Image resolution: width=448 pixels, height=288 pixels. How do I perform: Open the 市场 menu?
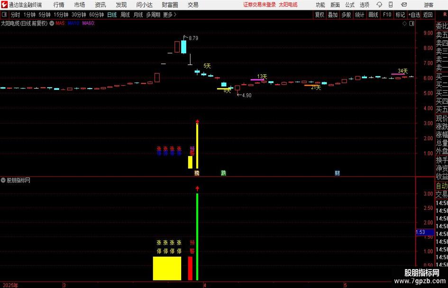click(80, 5)
